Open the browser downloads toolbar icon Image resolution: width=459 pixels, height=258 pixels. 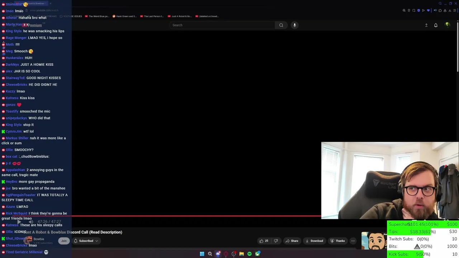coord(450,10)
